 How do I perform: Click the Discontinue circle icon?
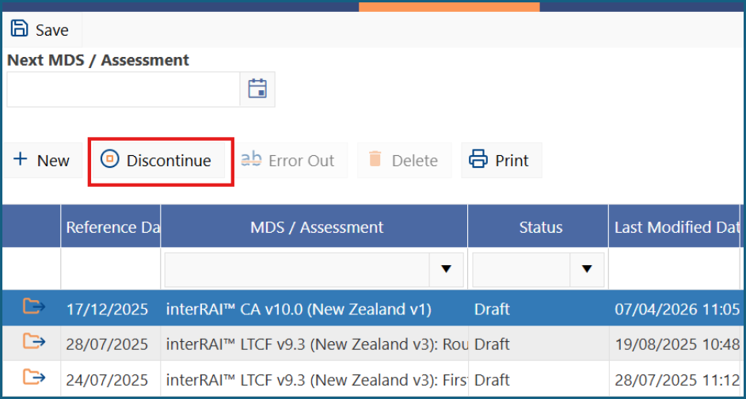tap(110, 159)
